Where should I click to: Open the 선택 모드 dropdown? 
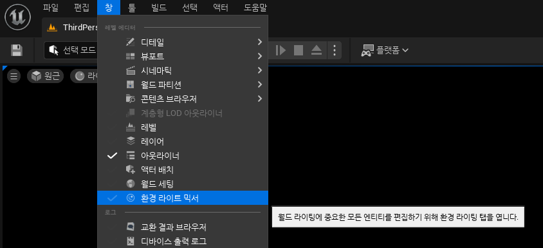(x=70, y=51)
